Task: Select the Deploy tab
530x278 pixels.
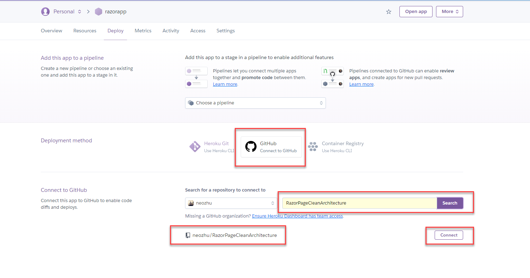Action: click(x=115, y=31)
